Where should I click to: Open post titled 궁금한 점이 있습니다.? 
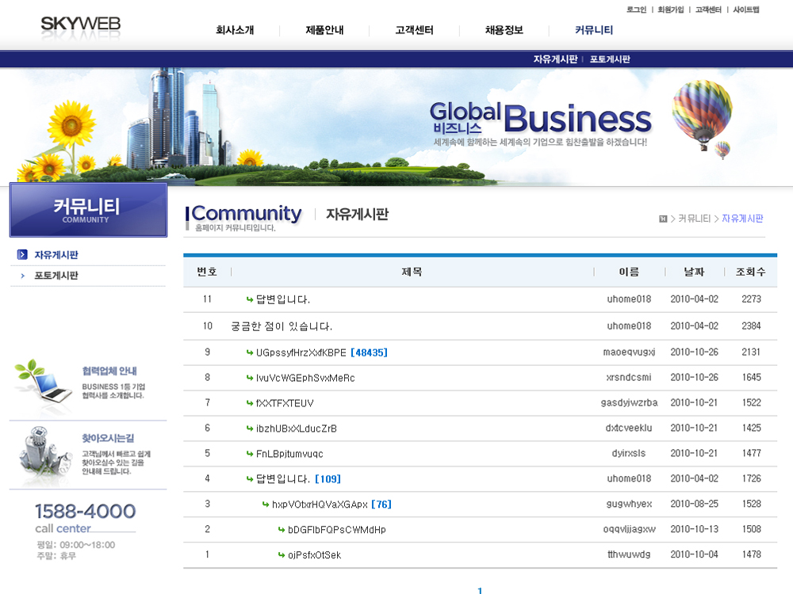pos(282,326)
